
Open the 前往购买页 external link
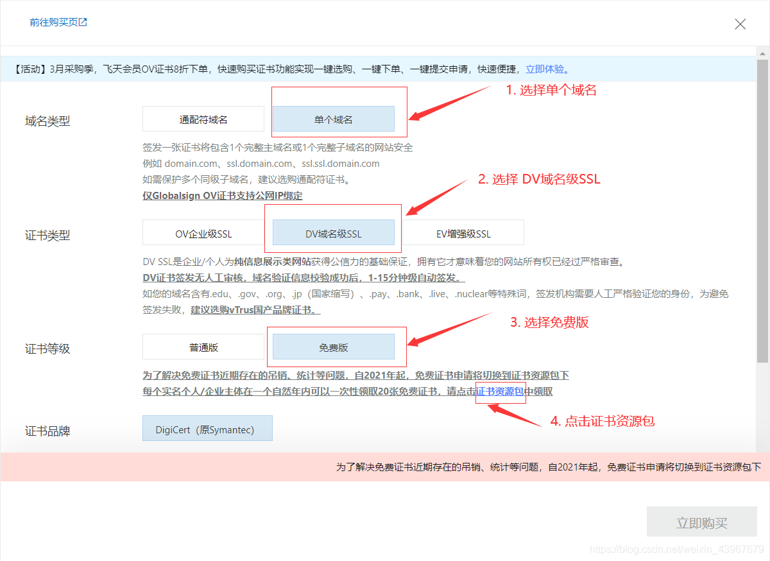coord(58,22)
